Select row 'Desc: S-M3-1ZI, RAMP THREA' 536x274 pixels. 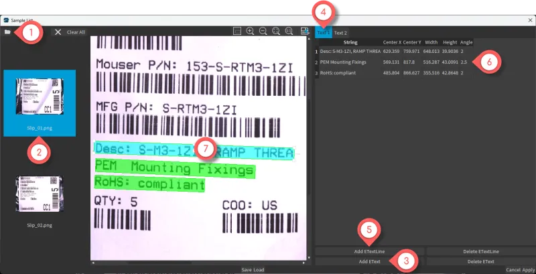394,52
